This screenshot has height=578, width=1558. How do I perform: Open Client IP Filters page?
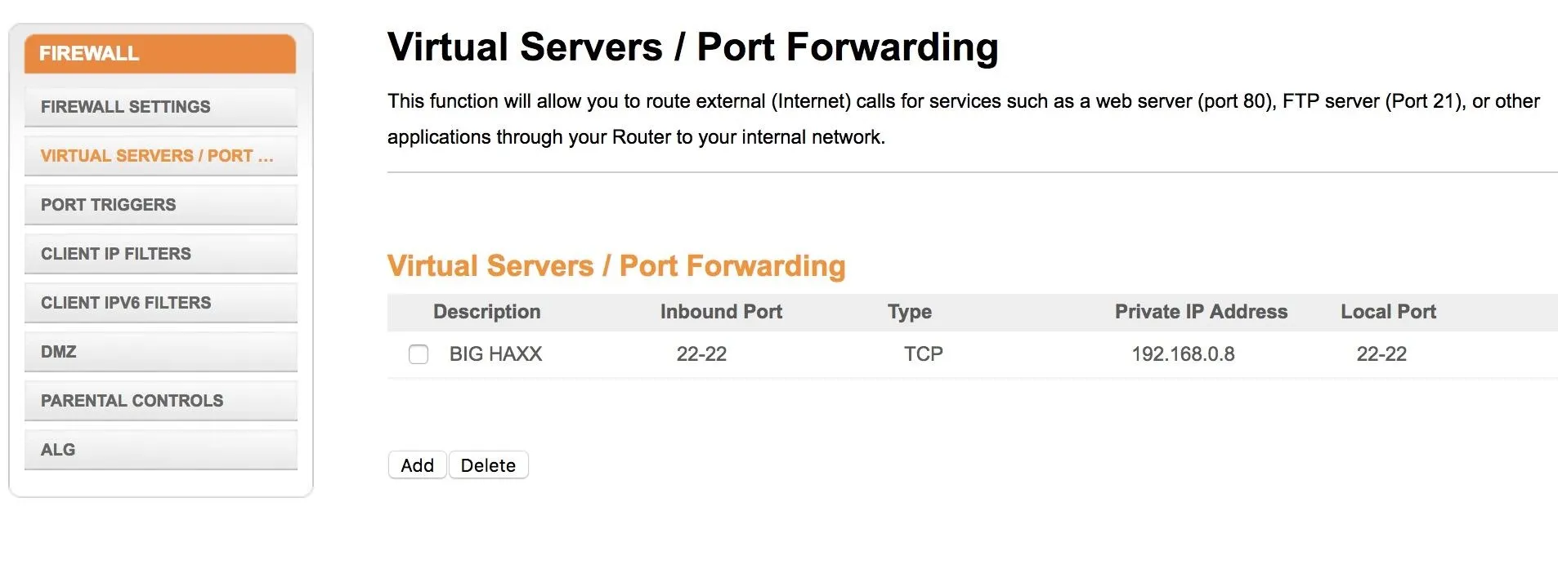pos(160,254)
